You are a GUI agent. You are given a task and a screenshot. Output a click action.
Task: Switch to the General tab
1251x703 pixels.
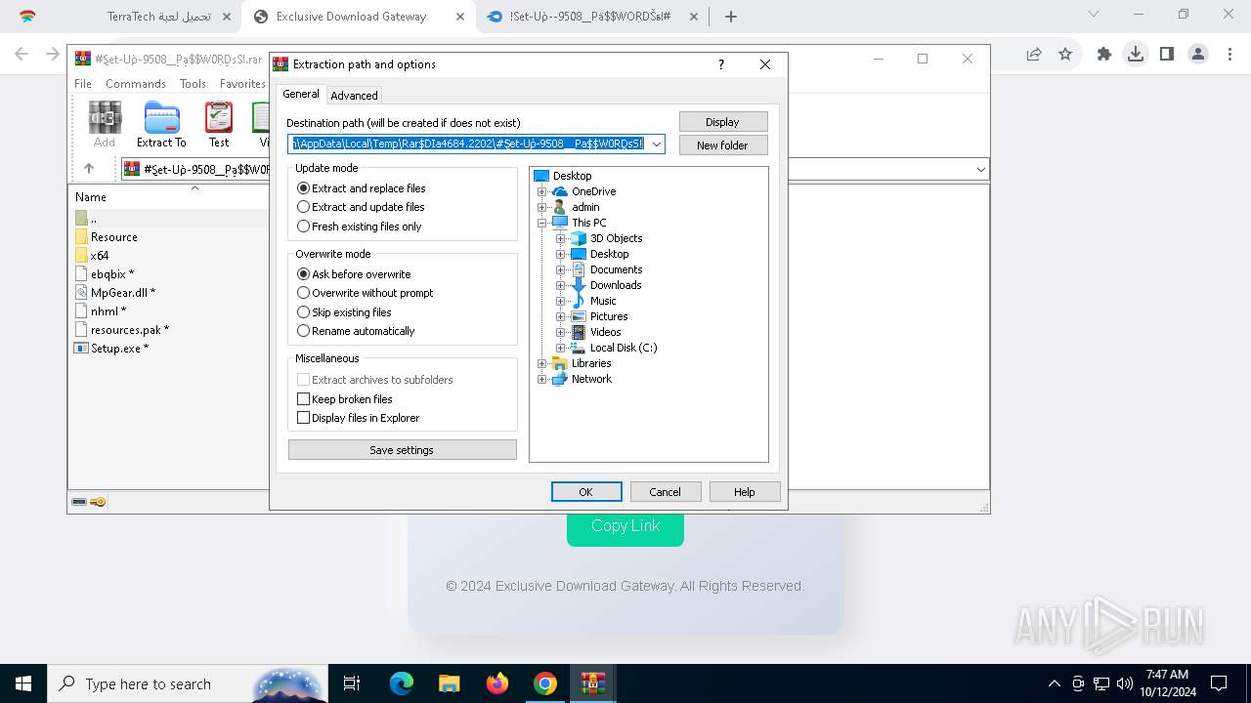tap(301, 94)
